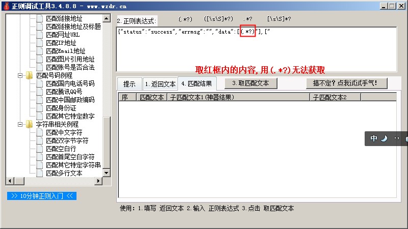Image resolution: width=408 pixels, height=229 pixels.
Task: Click the tree horizontal scroll right arrow
Action: coord(98,181)
